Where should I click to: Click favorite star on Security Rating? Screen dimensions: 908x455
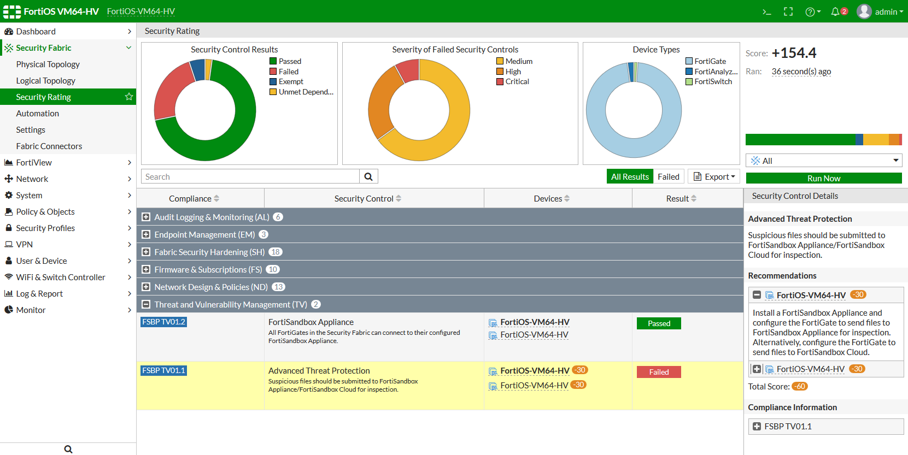tap(129, 97)
